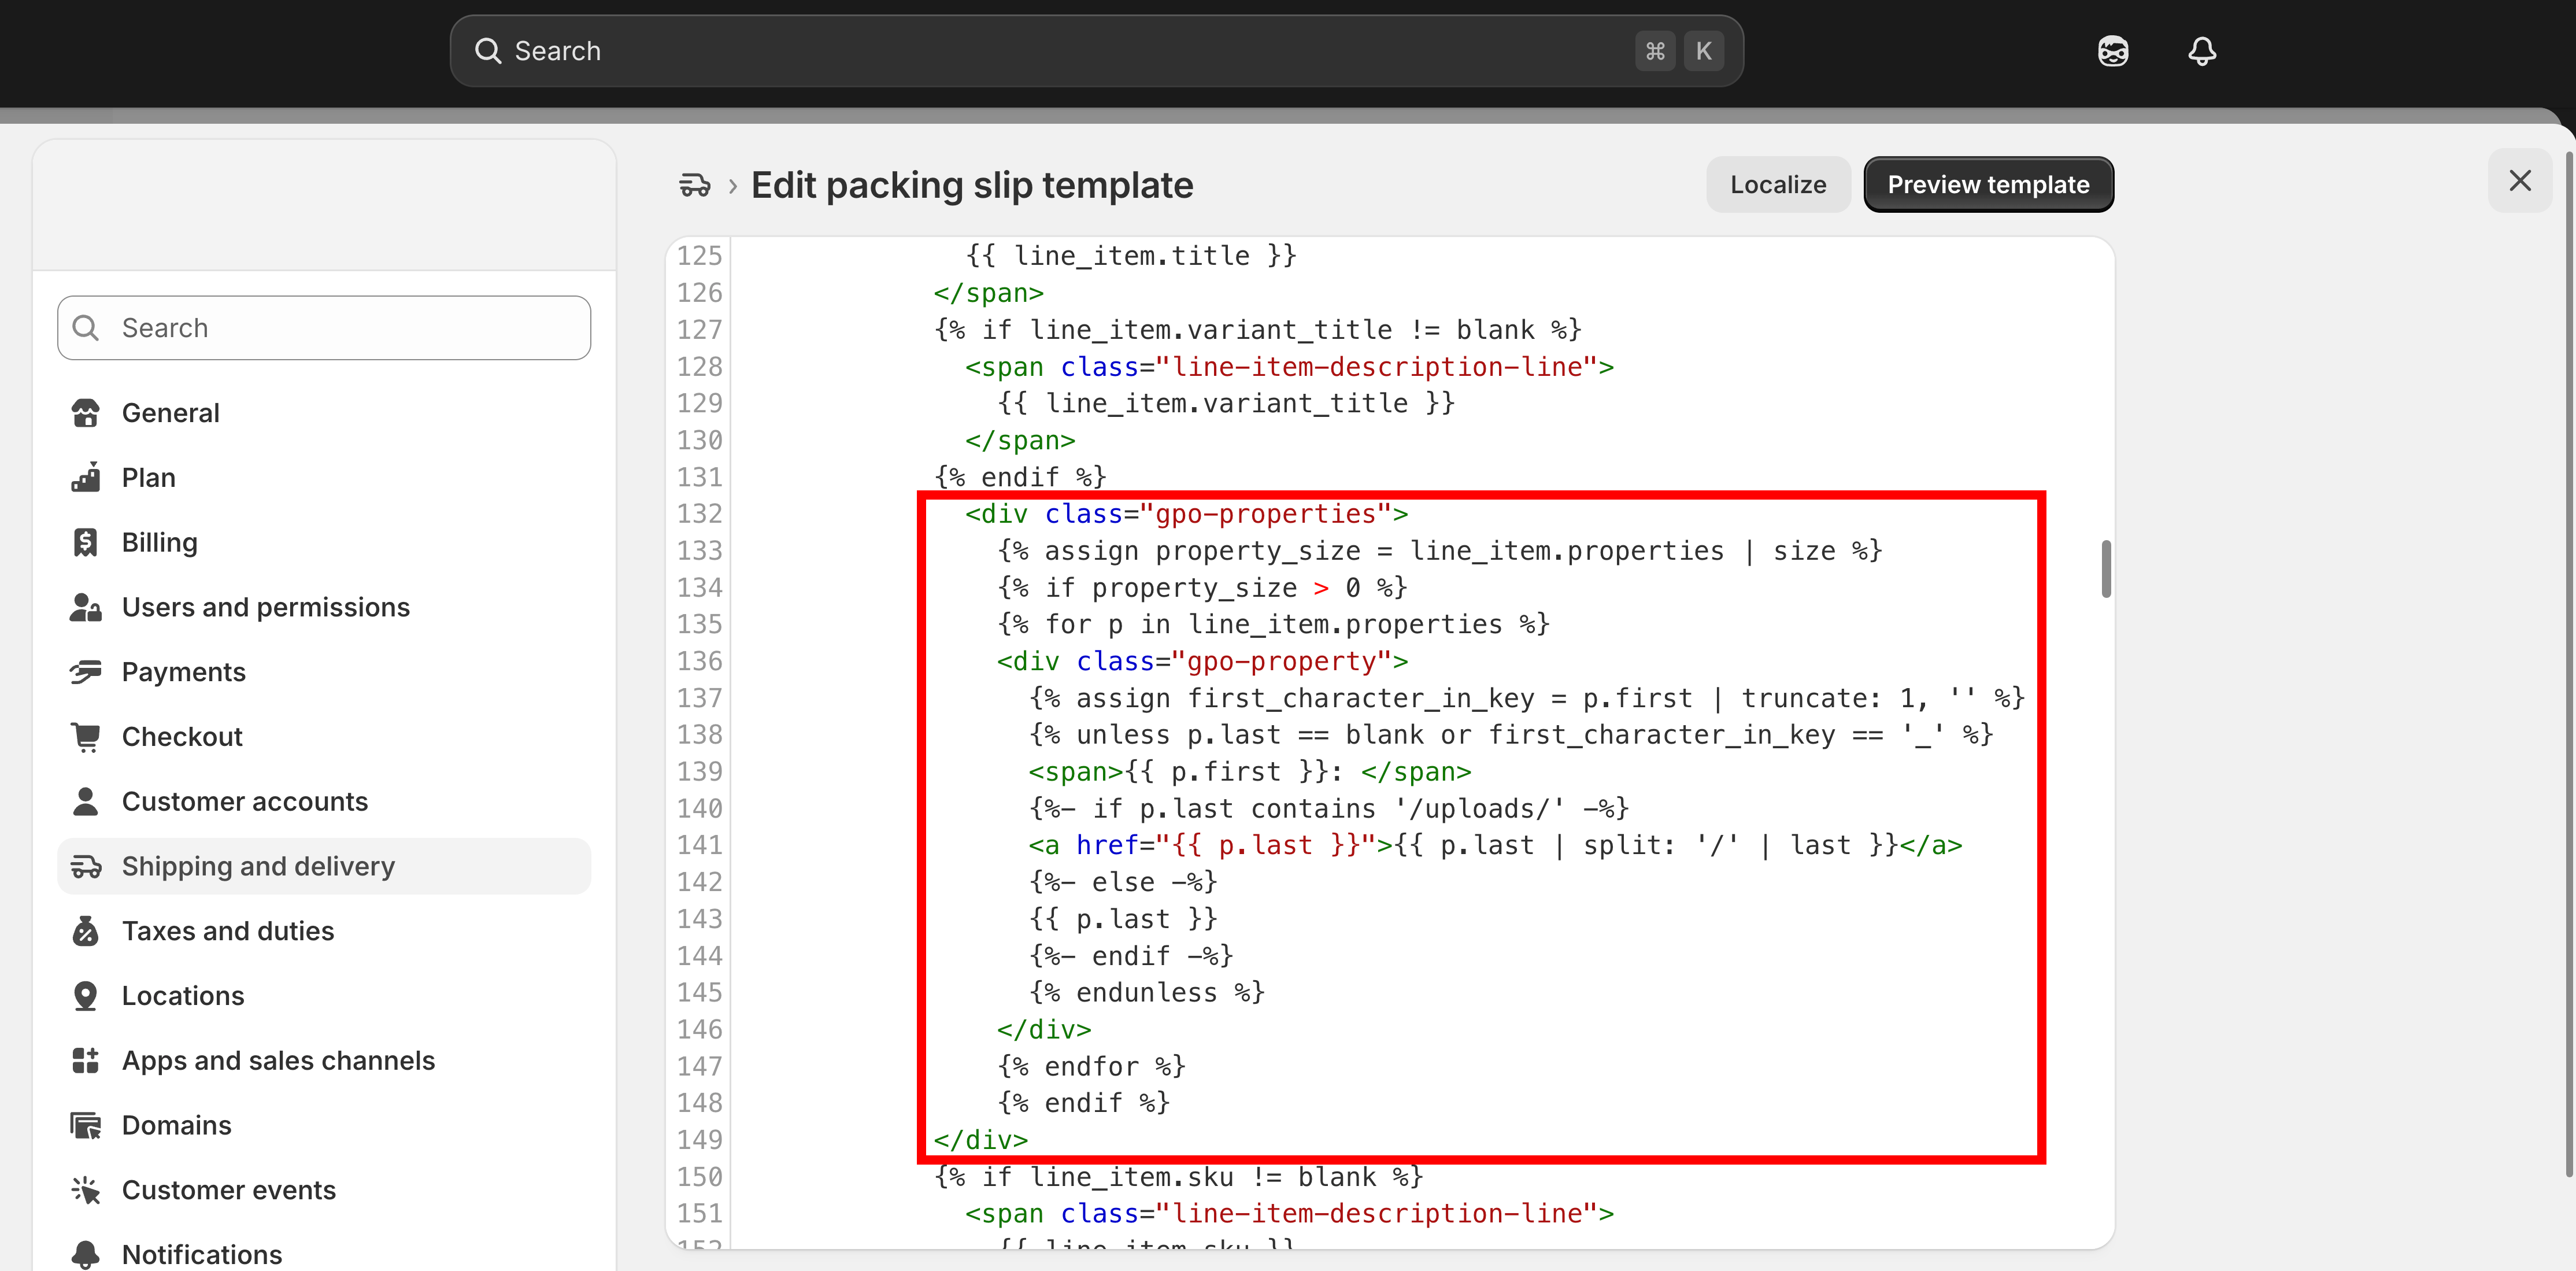
Task: Open Customer events settings
Action: click(324, 1190)
